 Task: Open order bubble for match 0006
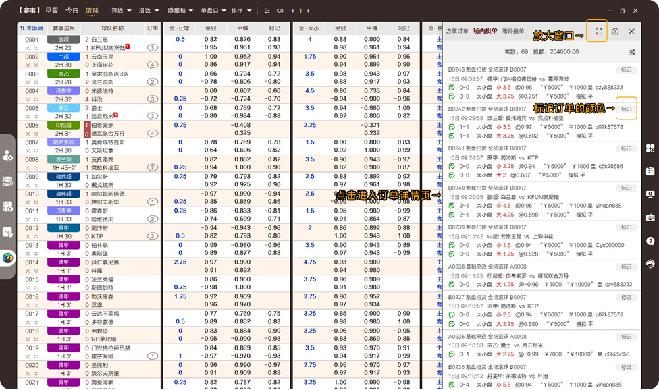pos(153,134)
